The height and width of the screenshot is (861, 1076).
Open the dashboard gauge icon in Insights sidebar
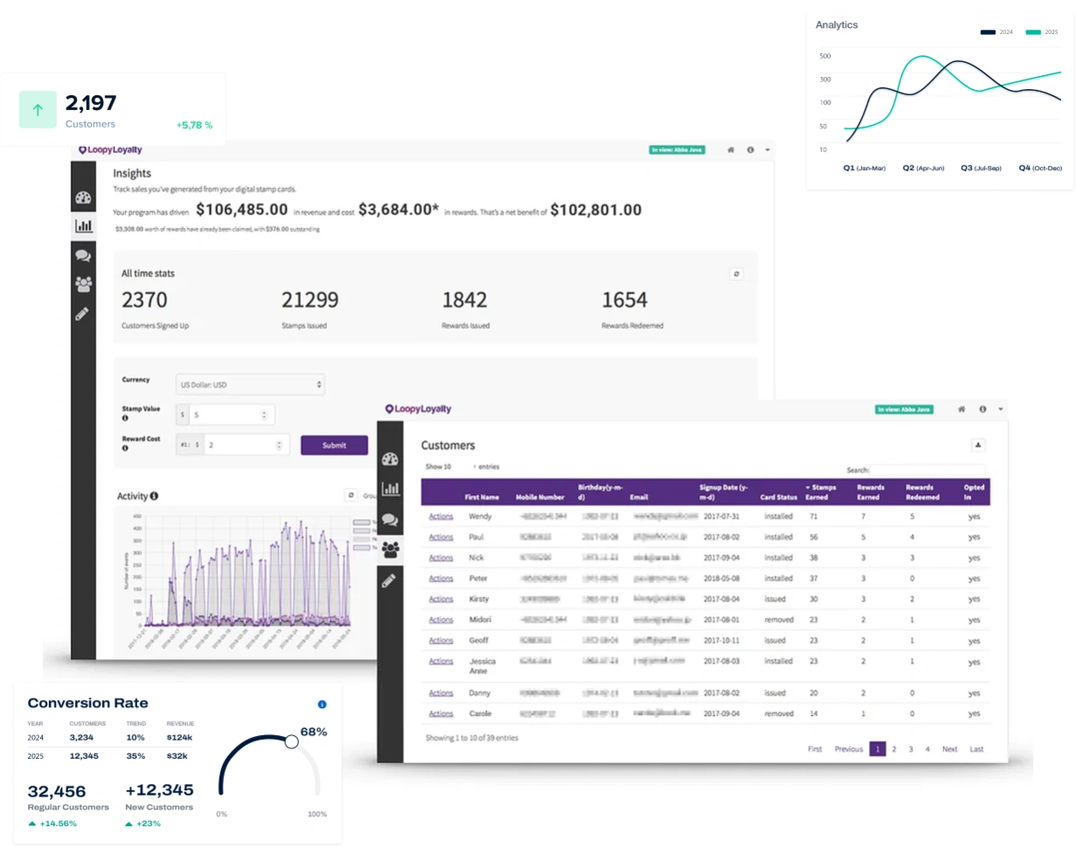point(83,198)
